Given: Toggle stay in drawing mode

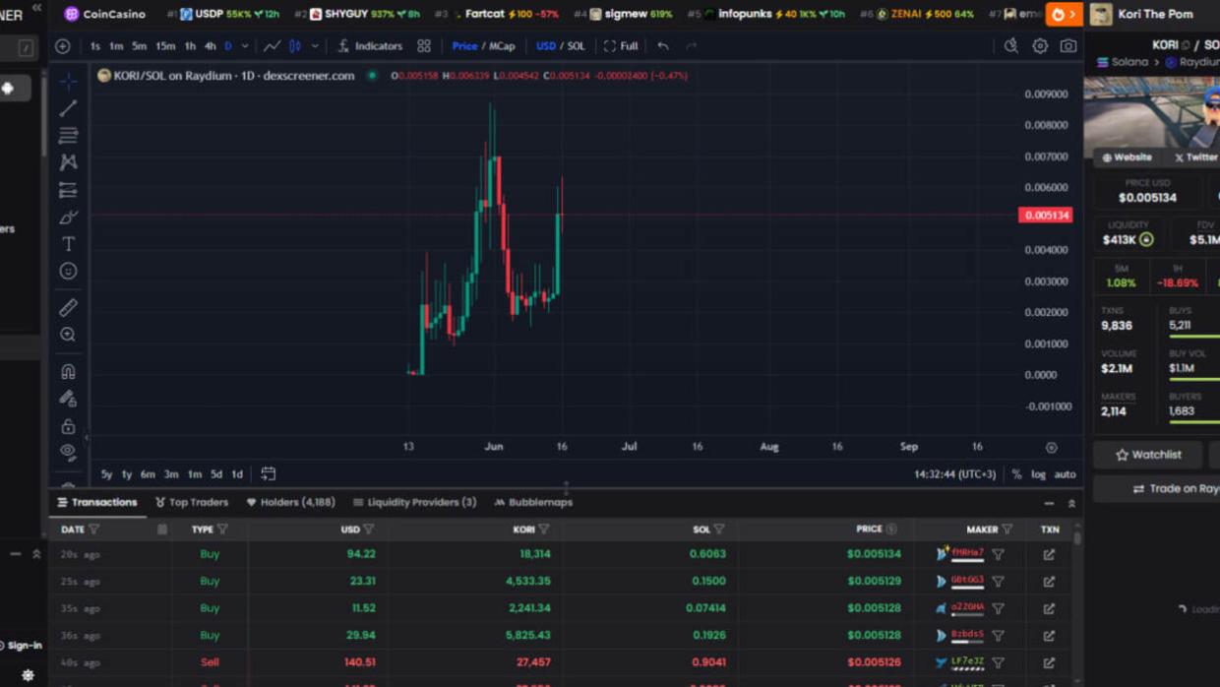Looking at the screenshot, I should 68,399.
